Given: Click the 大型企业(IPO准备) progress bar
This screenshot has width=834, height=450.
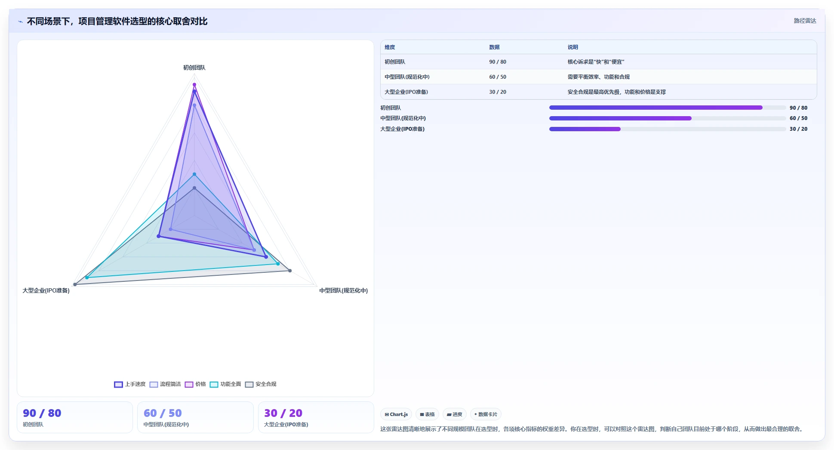Looking at the screenshot, I should 668,129.
